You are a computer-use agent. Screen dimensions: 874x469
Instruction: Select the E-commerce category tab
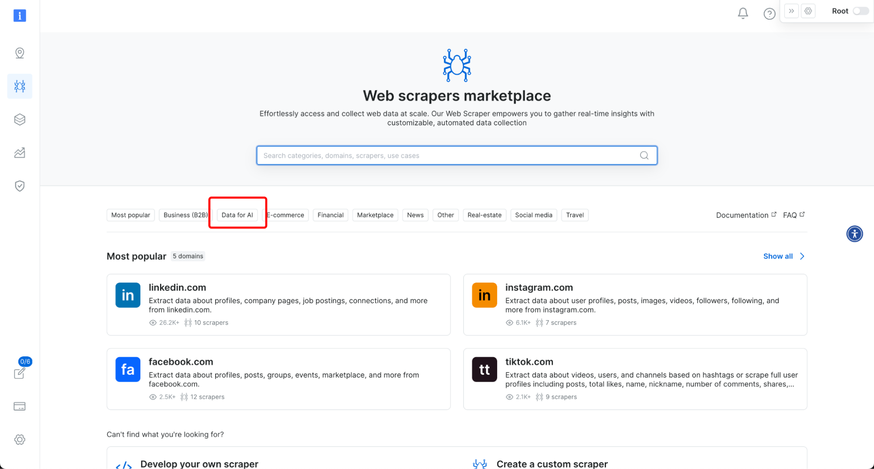(x=286, y=215)
